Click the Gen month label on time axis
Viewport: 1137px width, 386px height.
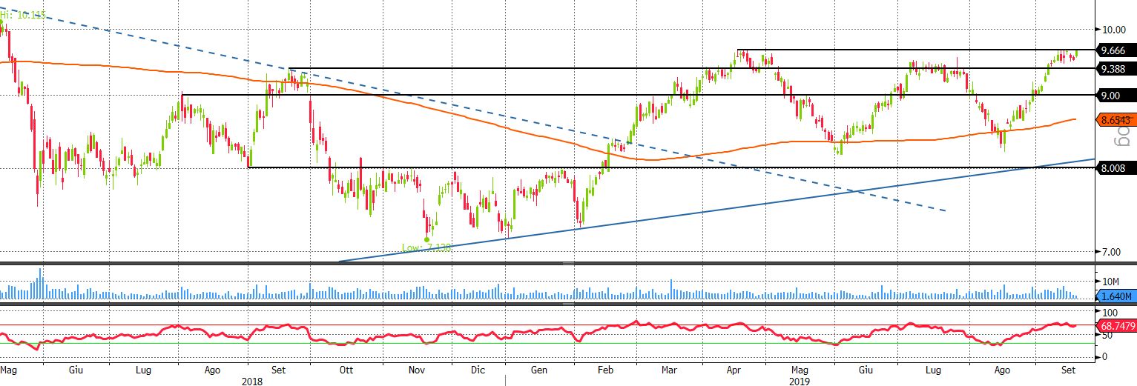(x=540, y=369)
